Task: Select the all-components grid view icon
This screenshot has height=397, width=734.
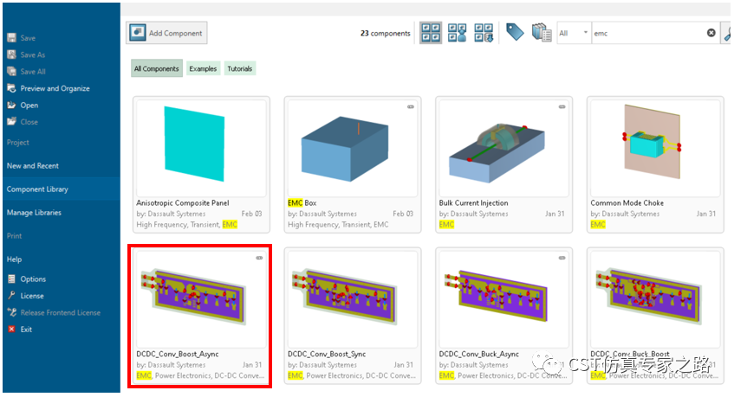Action: pos(431,33)
